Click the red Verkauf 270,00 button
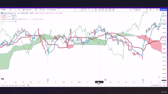This screenshot has width=168, height=94. pyautogui.click(x=4, y=16)
